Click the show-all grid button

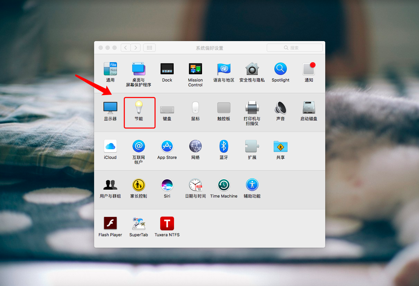[x=149, y=48]
